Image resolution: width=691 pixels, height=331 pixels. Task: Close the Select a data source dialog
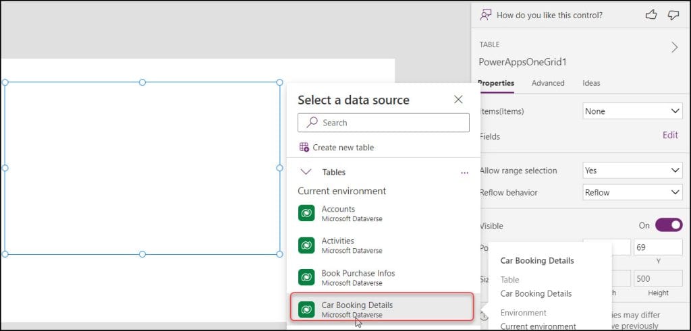[x=458, y=100]
